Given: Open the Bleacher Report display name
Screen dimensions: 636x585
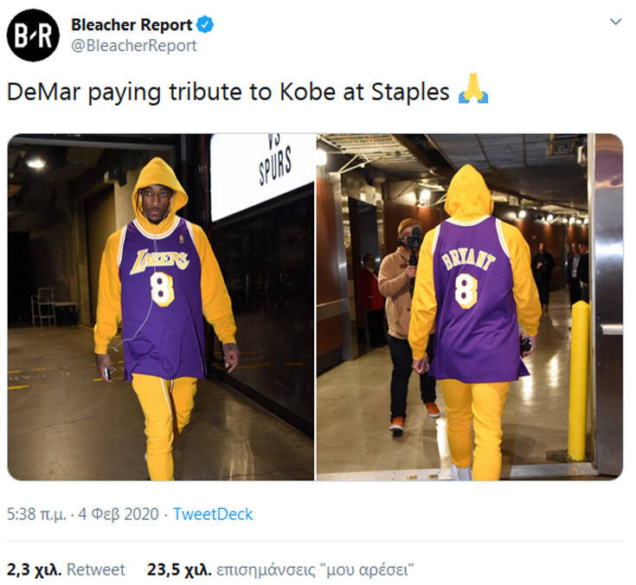Looking at the screenshot, I should [132, 25].
